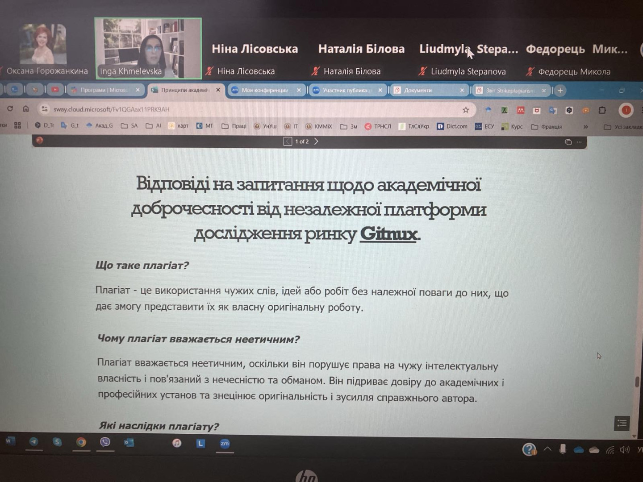Expand the Зм bookmarks folder
Screen dimensions: 643x482
[x=349, y=126]
